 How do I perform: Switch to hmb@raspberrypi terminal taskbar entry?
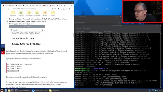point(22,90)
